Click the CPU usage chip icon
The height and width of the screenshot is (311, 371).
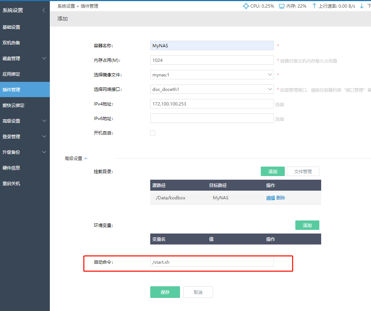(x=246, y=6)
